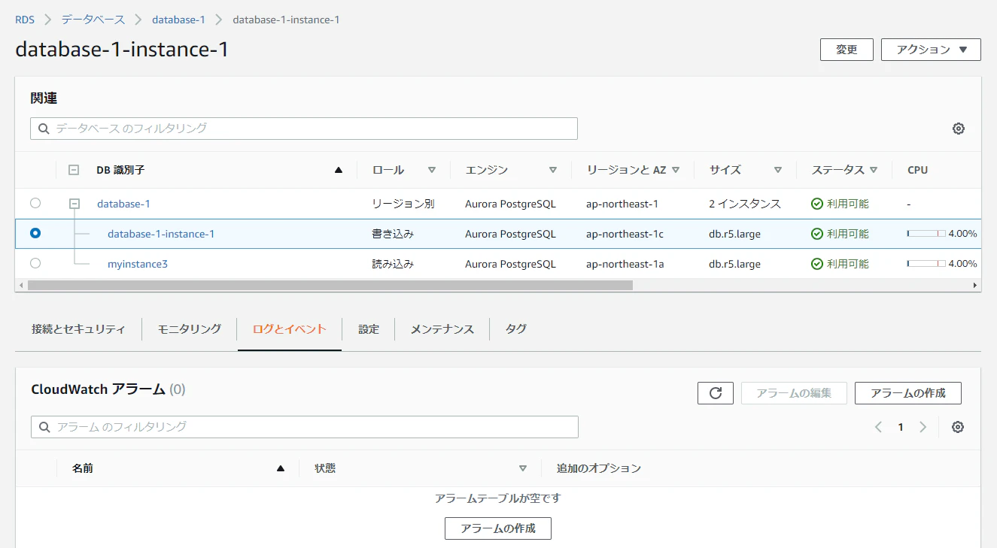Collapse the database-1 cluster tree
This screenshot has height=548, width=997.
click(74, 203)
